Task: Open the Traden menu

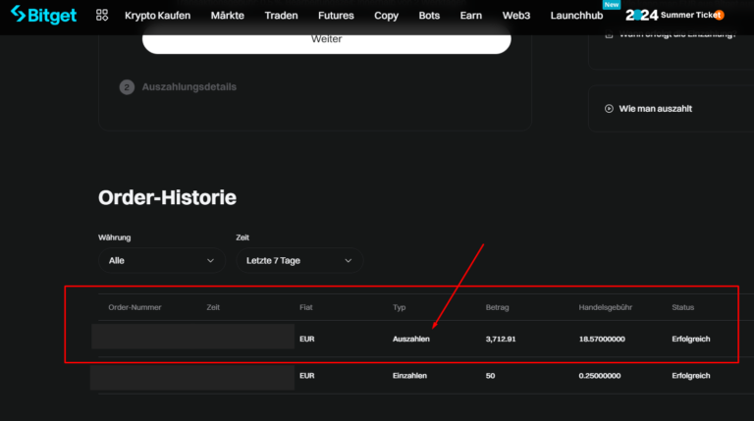Action: 281,16
